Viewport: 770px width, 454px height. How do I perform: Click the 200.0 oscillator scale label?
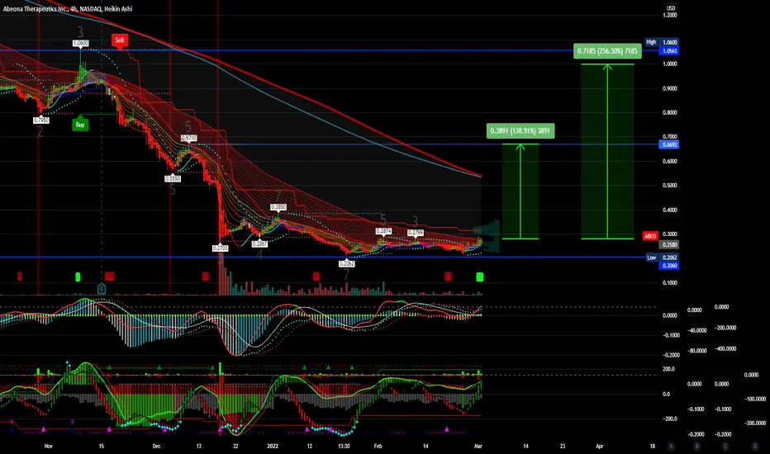pyautogui.click(x=669, y=369)
